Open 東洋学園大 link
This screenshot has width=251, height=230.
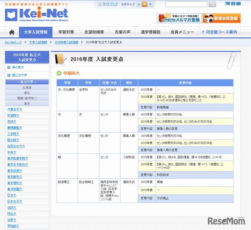[15, 189]
